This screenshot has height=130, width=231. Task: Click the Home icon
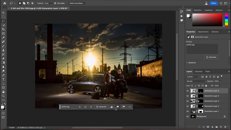5,3
